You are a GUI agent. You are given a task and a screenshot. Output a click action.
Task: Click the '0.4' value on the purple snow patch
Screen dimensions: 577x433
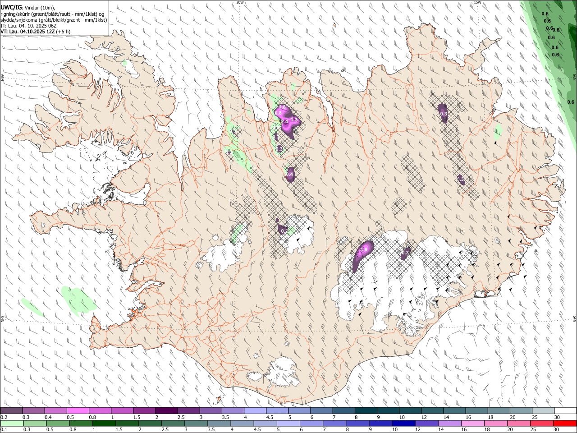coord(290,174)
